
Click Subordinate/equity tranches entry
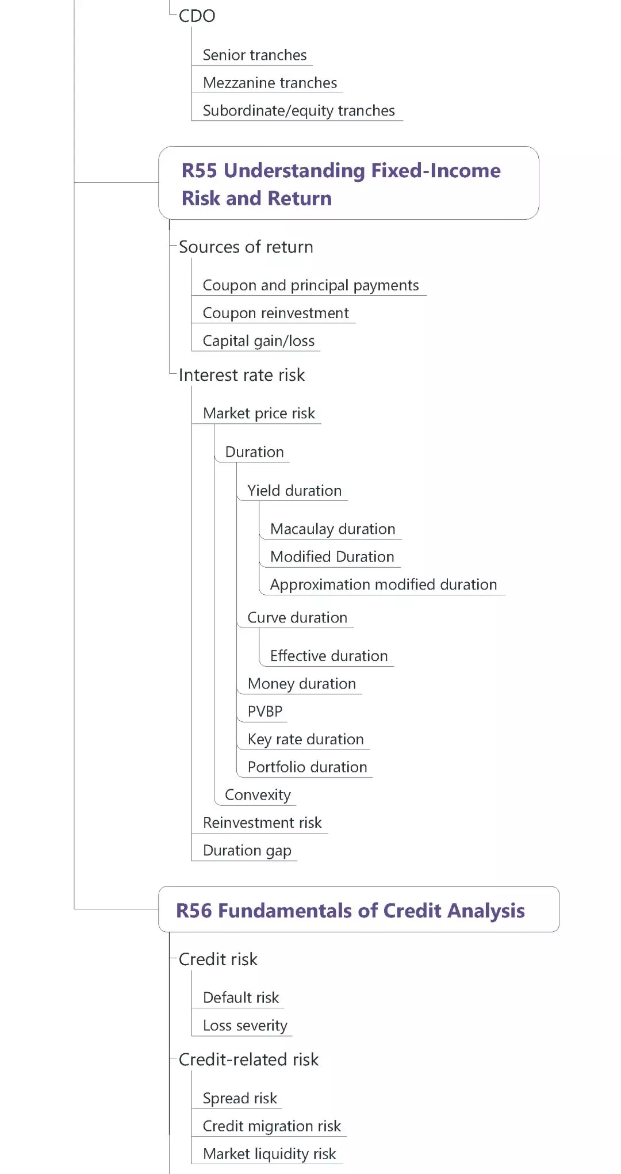point(298,110)
